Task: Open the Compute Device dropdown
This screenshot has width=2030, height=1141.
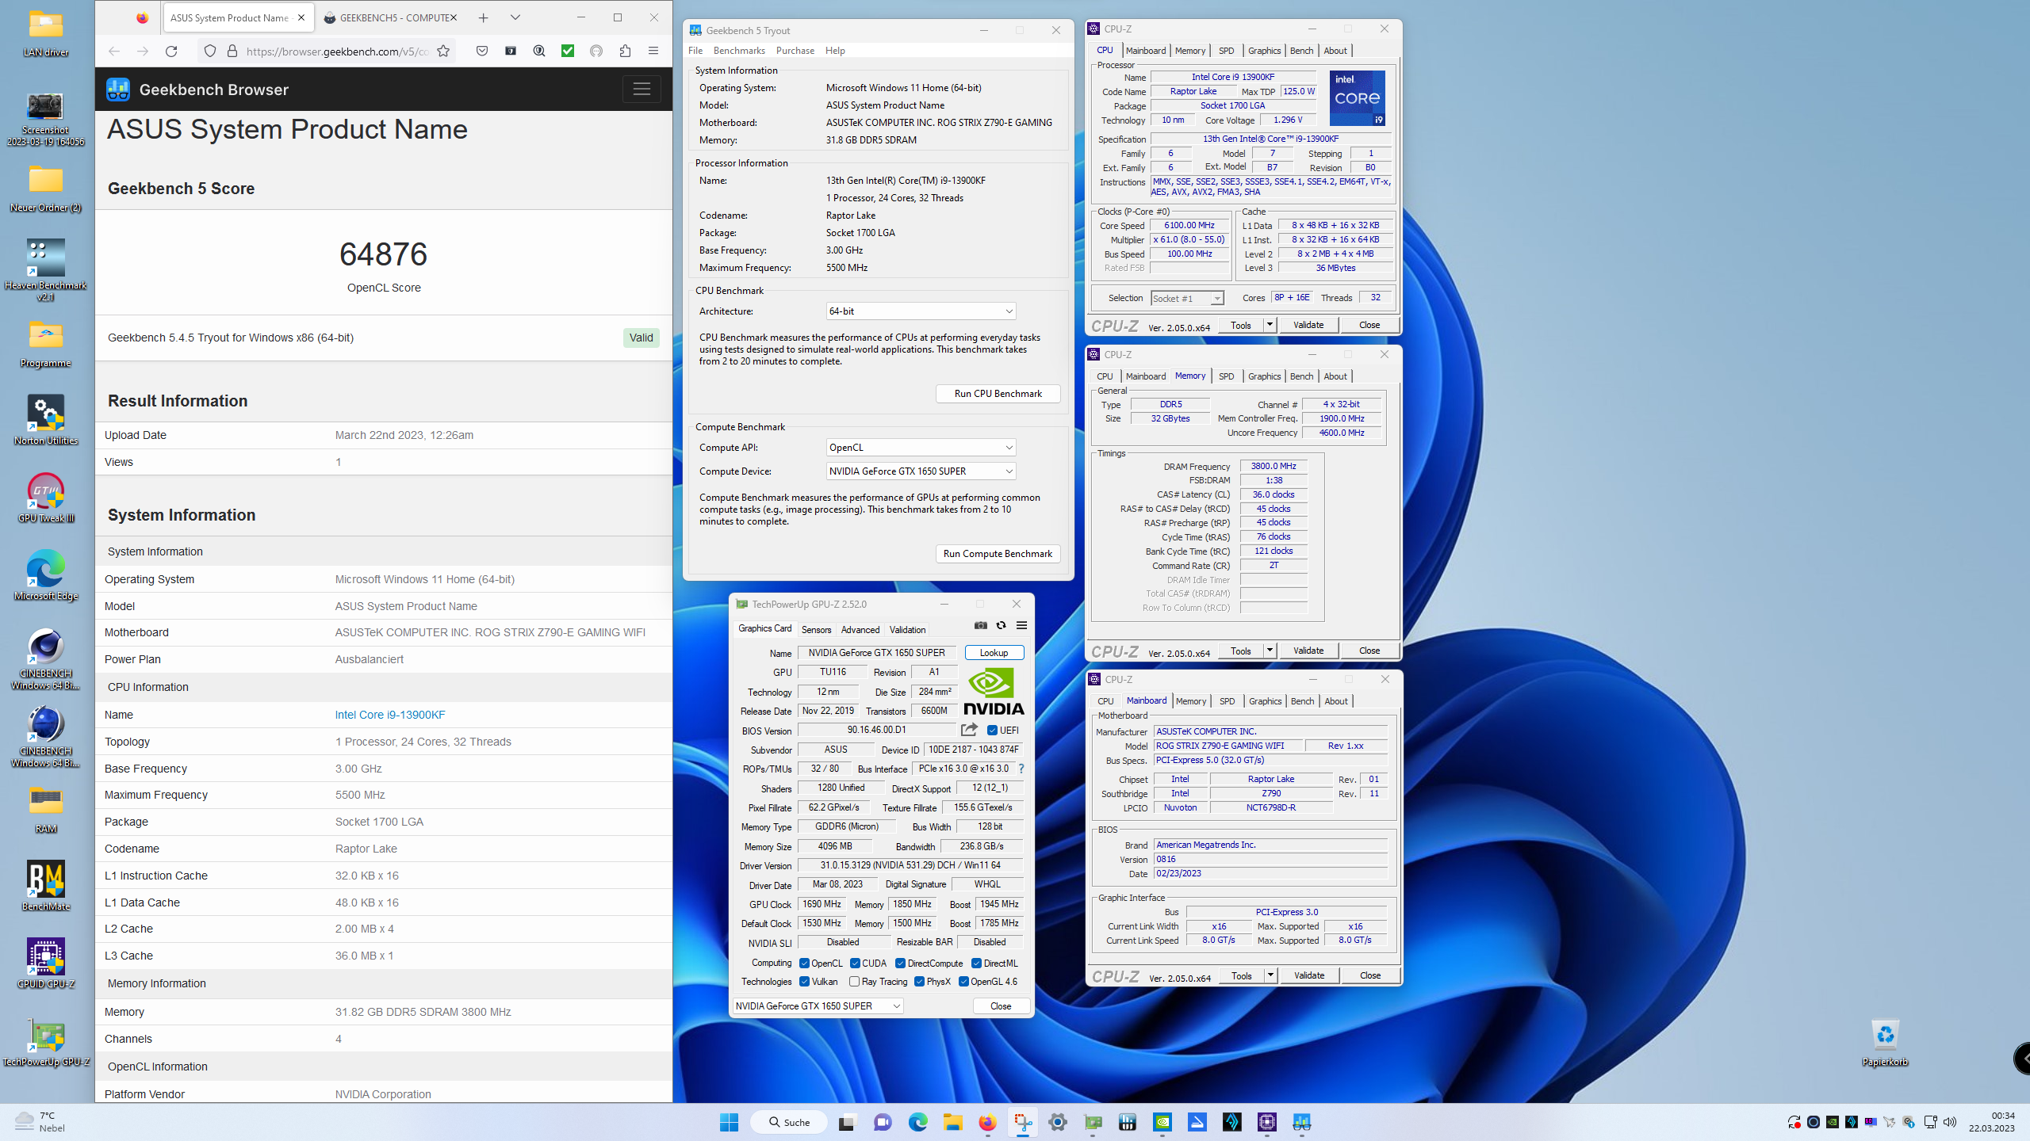Action: (x=921, y=471)
